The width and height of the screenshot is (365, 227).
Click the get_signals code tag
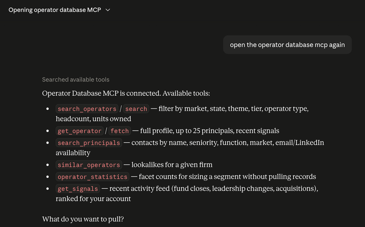coord(78,188)
